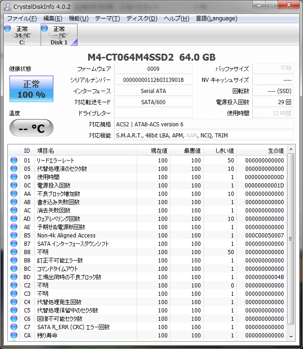This screenshot has height=349, width=303.
Task: Click the SMART list scrollbar up arrow
Action: coord(291,149)
